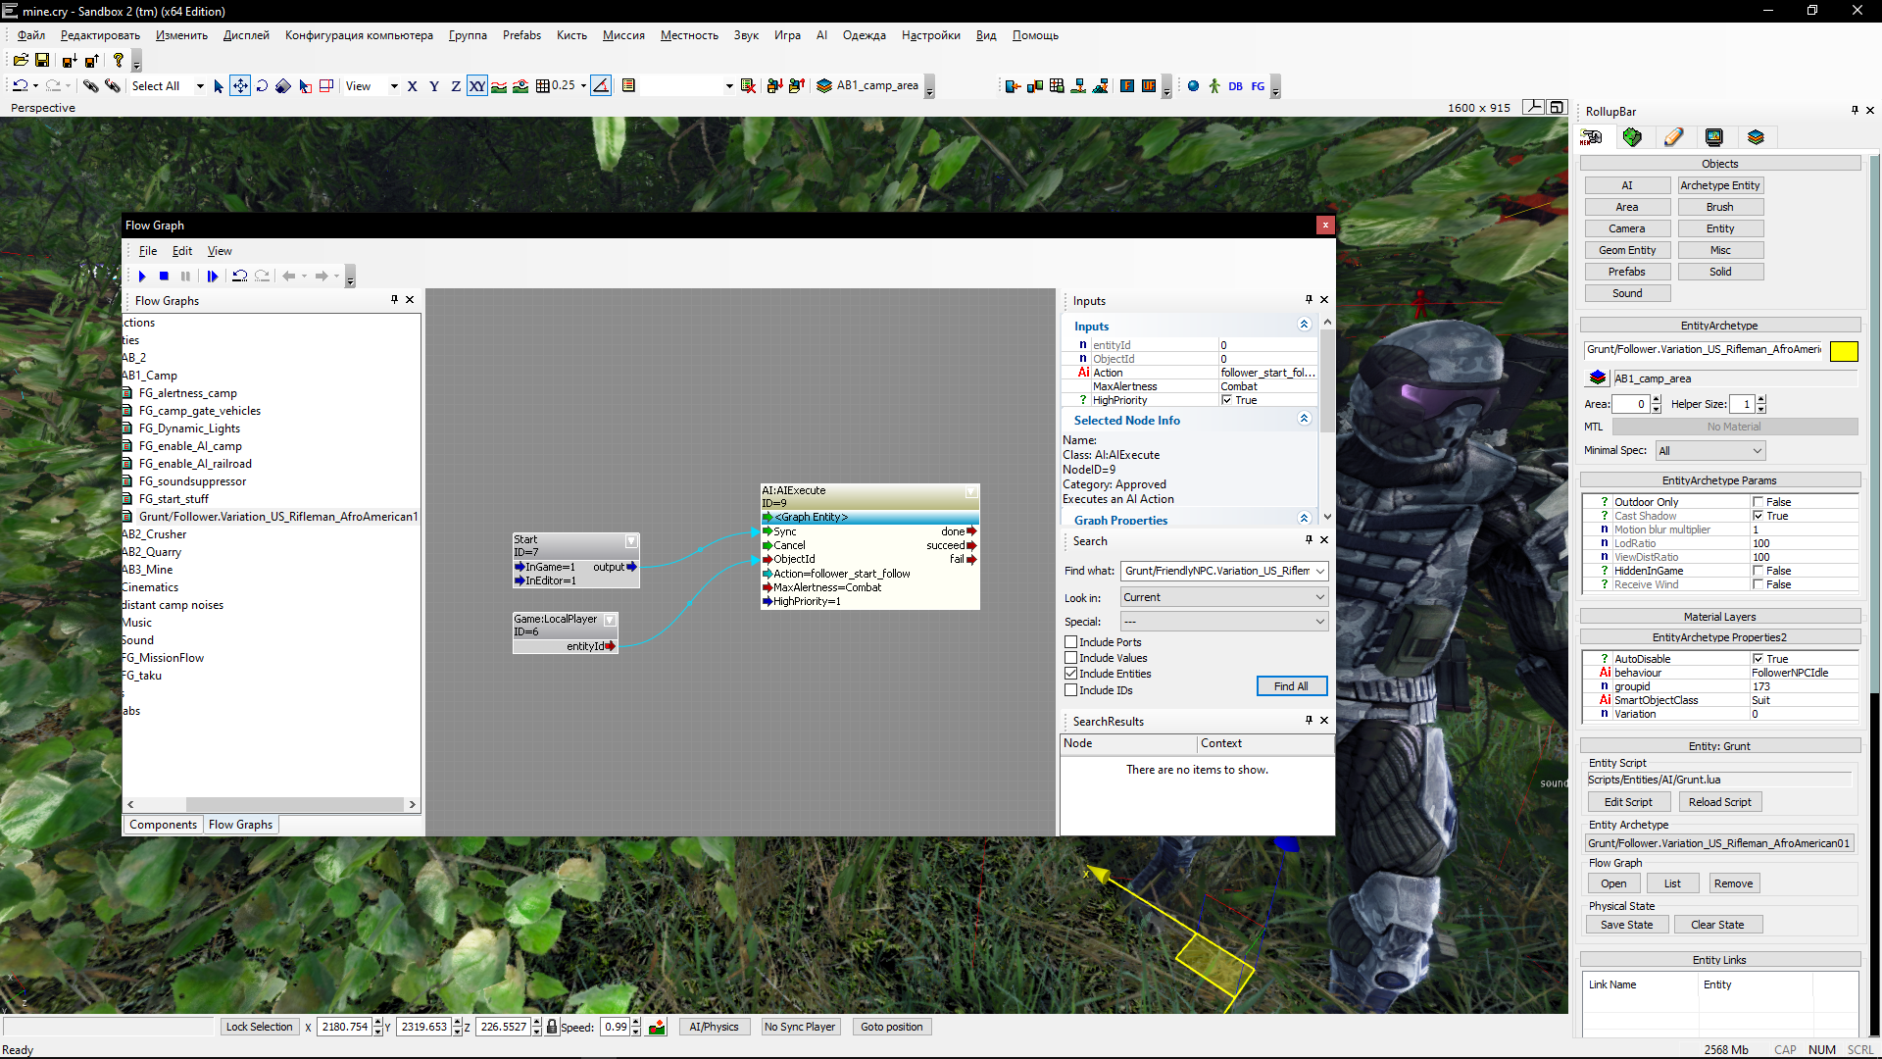This screenshot has height=1059, width=1882.
Task: Select the Move tool in toolbar
Action: pyautogui.click(x=240, y=86)
